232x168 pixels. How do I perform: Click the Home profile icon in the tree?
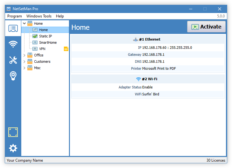click(35, 30)
